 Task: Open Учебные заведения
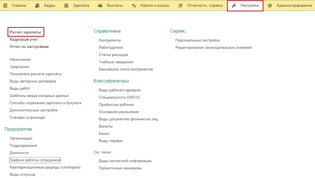click(x=116, y=62)
